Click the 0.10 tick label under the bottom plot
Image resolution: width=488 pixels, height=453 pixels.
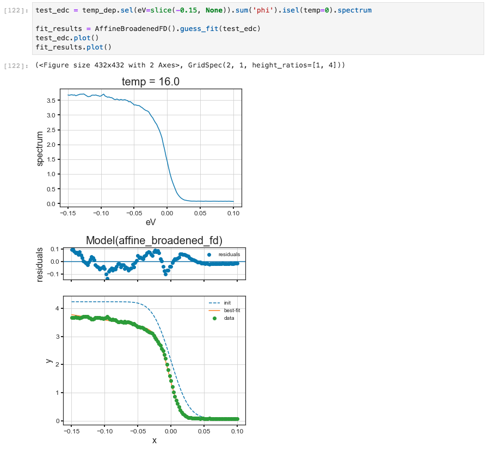pyautogui.click(x=237, y=432)
